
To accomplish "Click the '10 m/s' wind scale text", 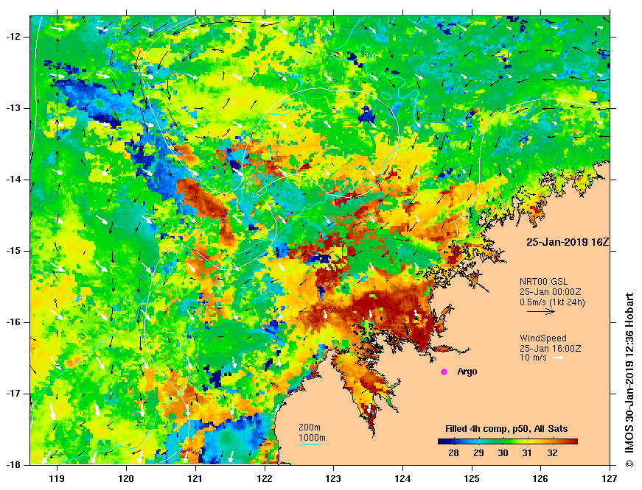I will [533, 358].
